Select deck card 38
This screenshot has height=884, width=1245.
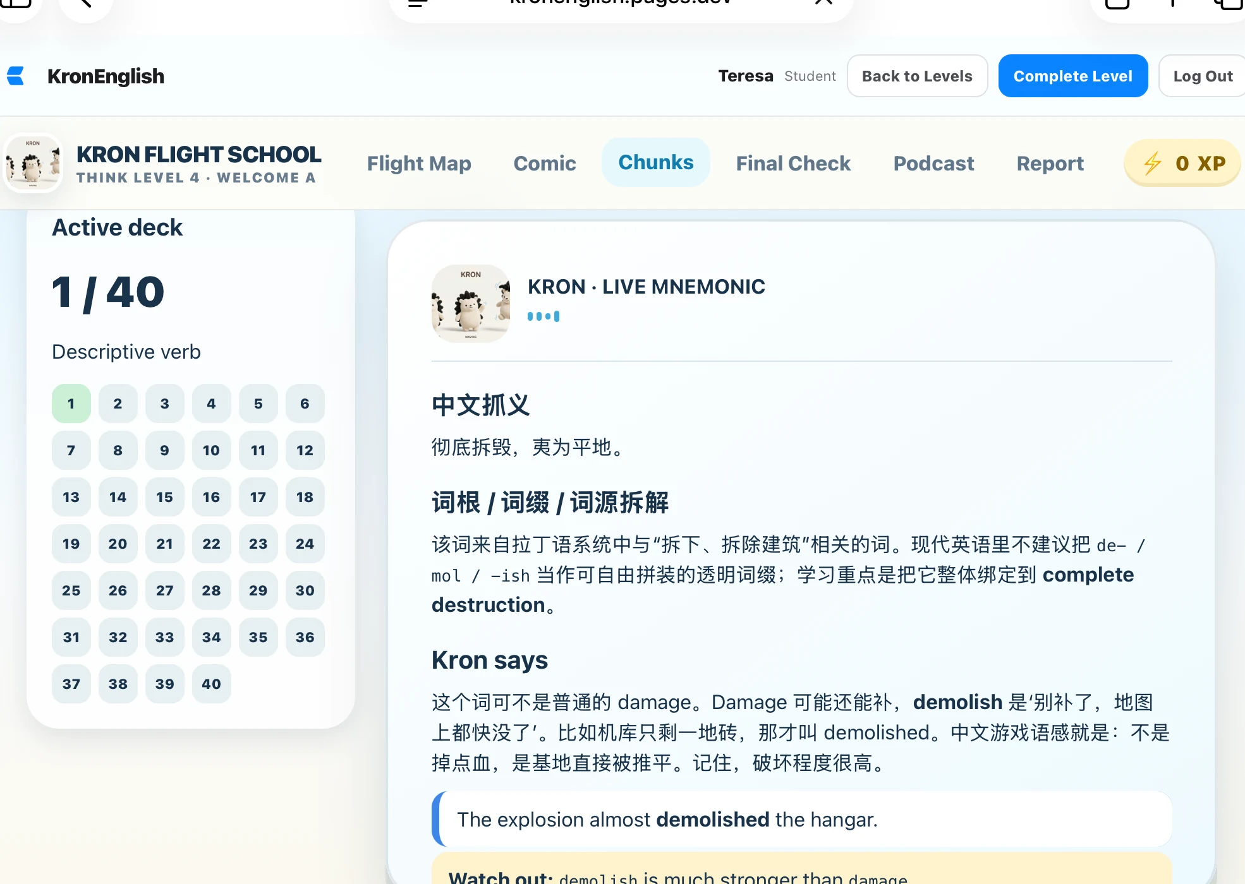pos(118,684)
